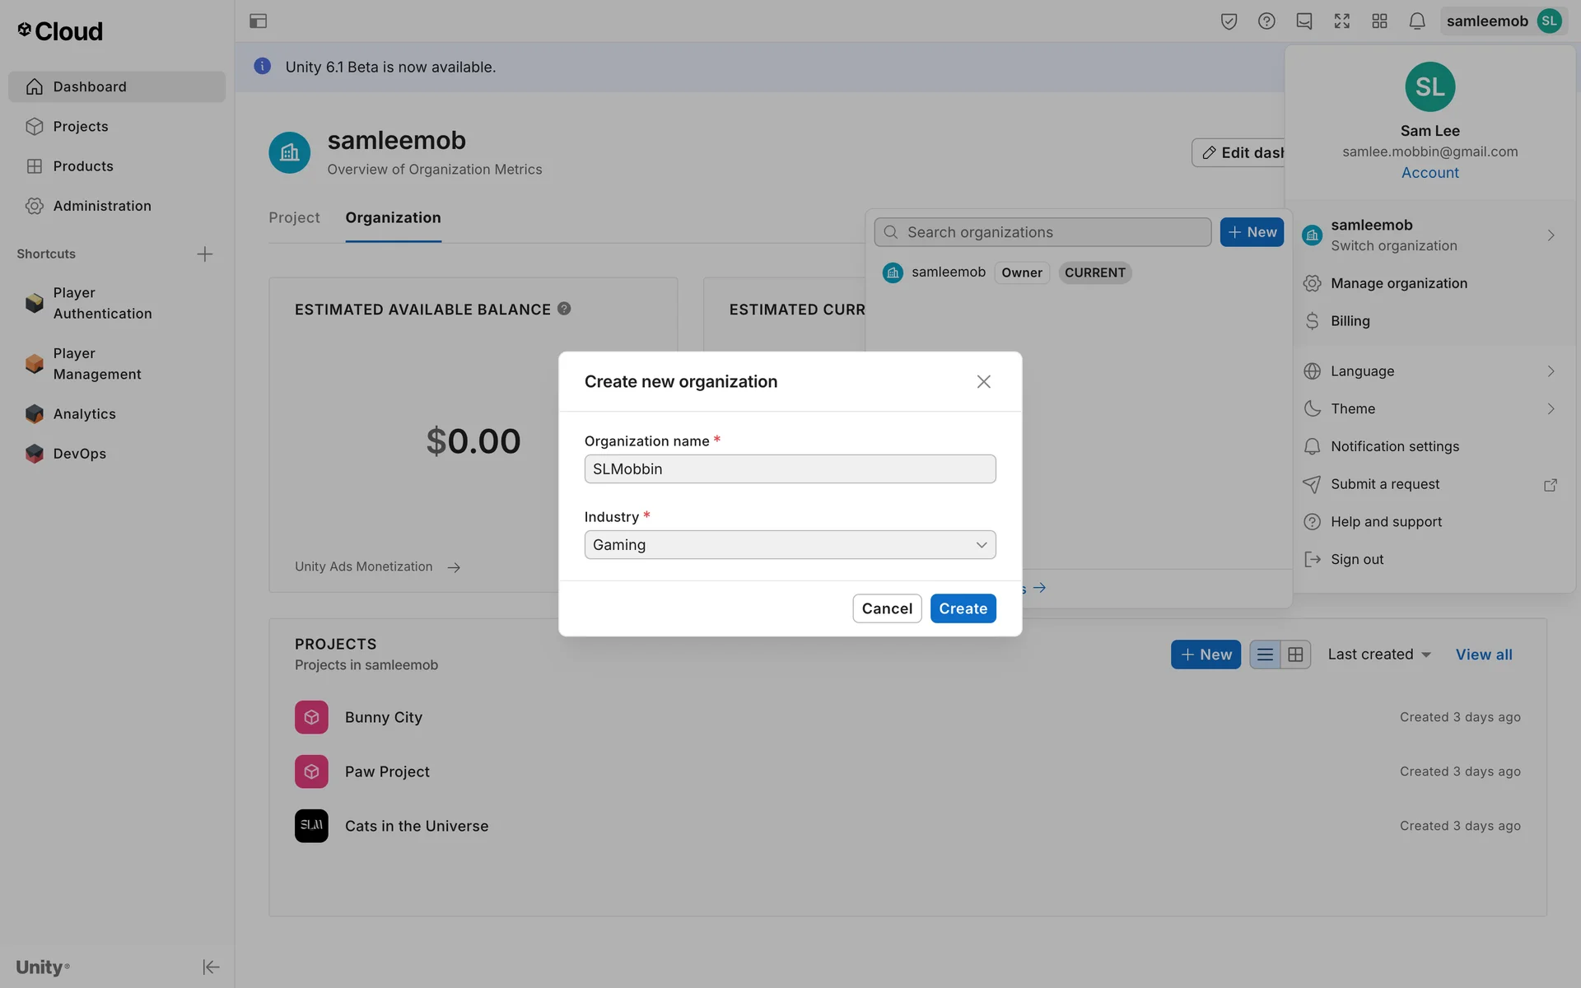
Task: Click the notifications bell icon
Action: tap(1416, 21)
